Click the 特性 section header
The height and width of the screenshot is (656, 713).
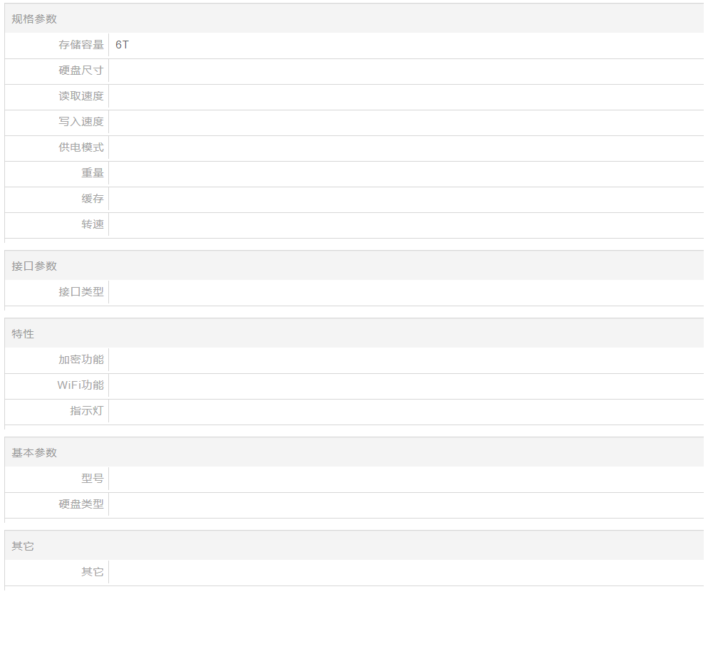[23, 333]
